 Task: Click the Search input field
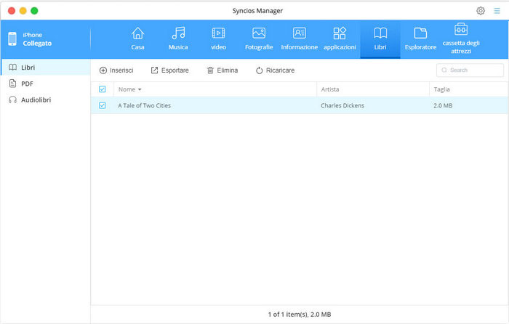(x=470, y=70)
